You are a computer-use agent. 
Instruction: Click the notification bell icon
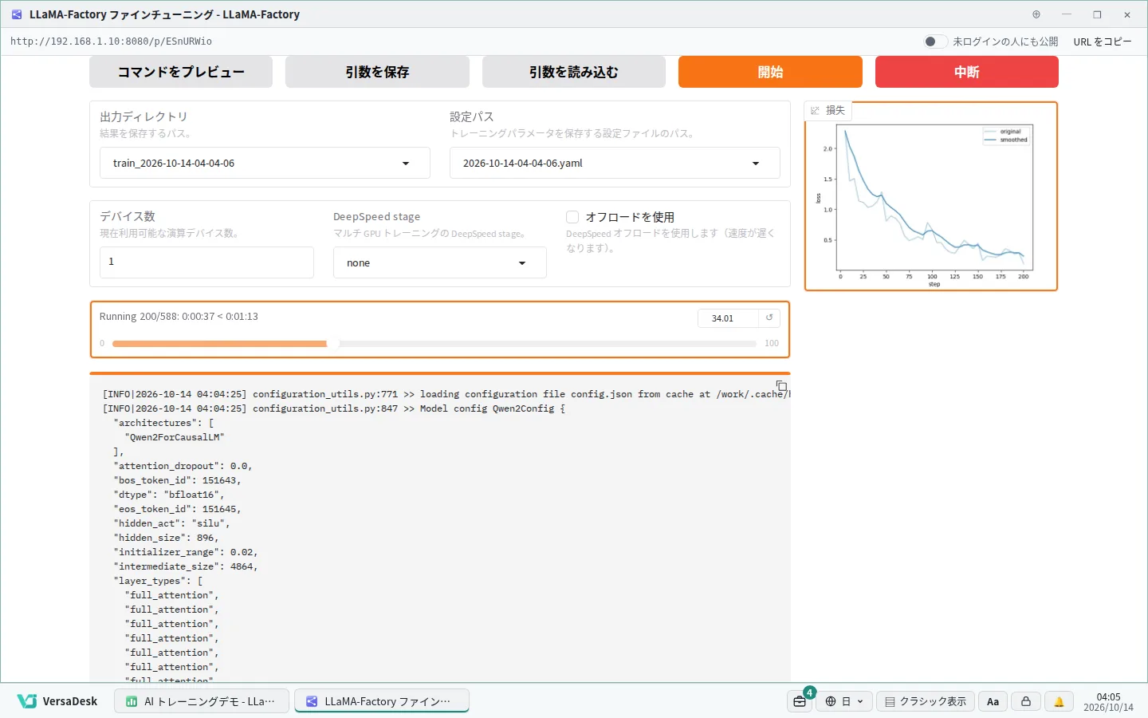point(1059,701)
